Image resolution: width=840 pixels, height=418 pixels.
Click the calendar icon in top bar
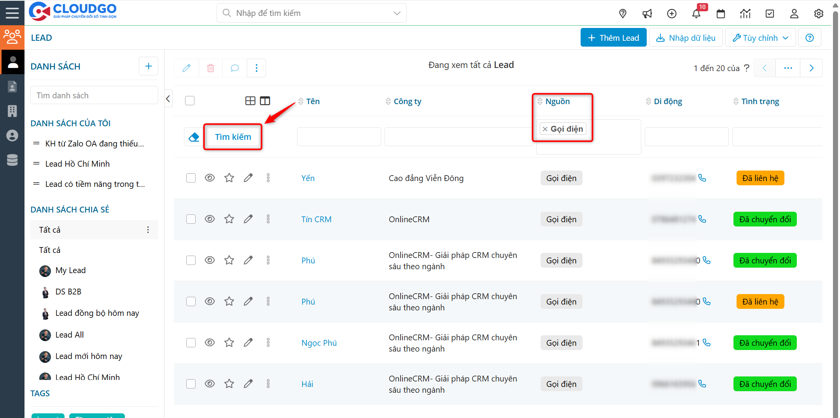click(721, 14)
